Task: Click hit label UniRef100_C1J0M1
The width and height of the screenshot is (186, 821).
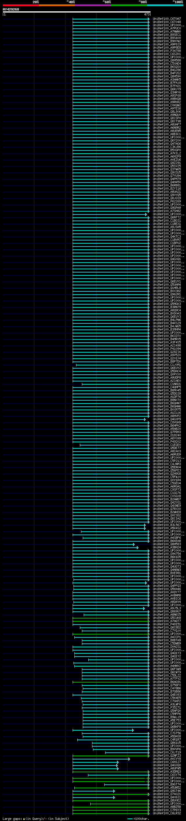Action: pos(167,365)
